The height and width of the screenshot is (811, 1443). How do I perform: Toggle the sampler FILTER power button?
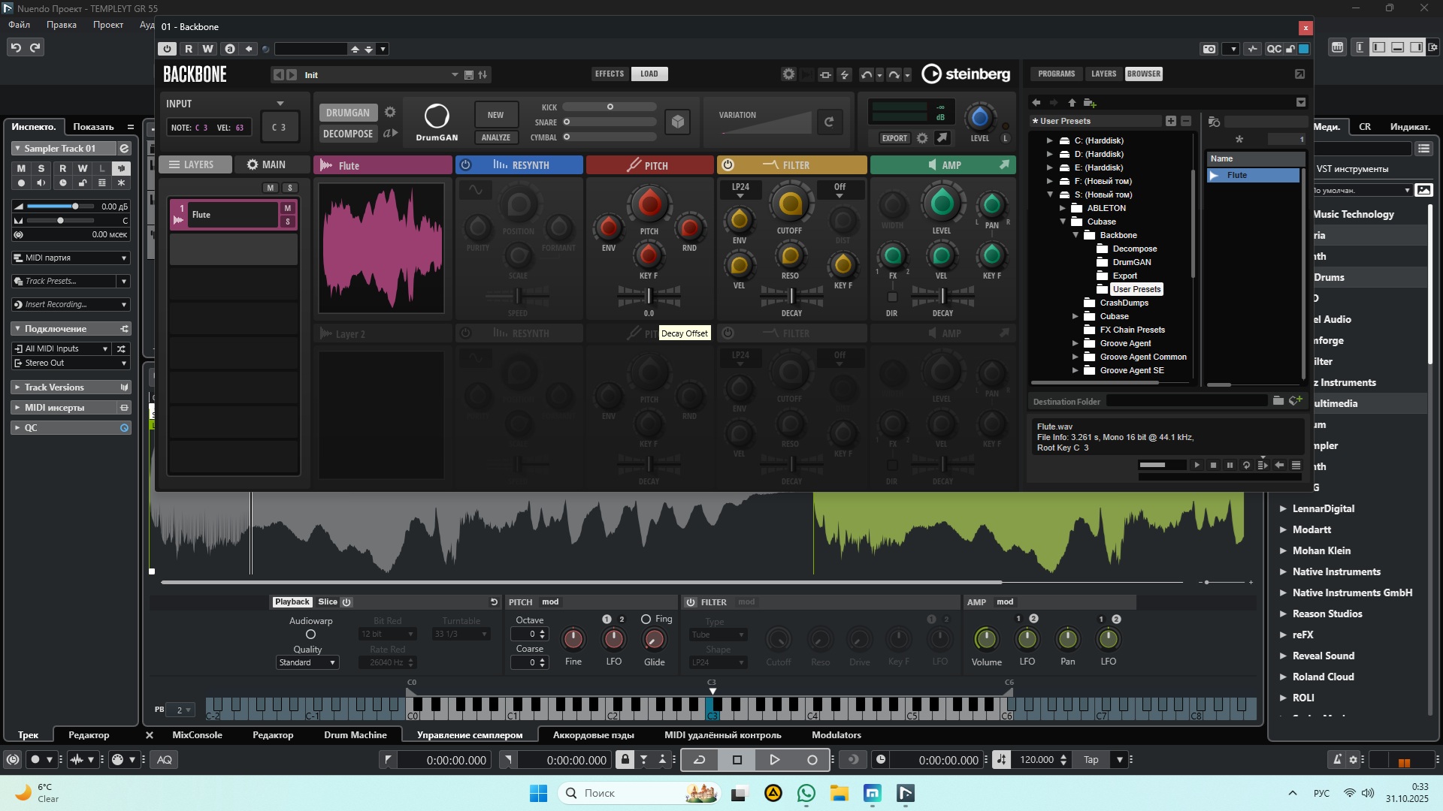coord(690,602)
